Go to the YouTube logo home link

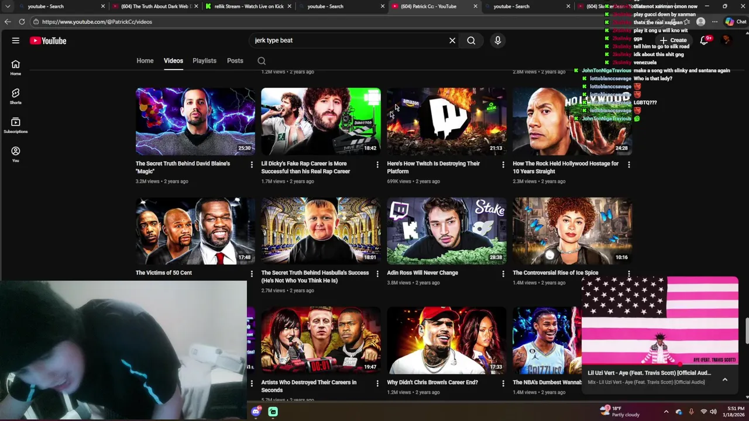(48, 40)
